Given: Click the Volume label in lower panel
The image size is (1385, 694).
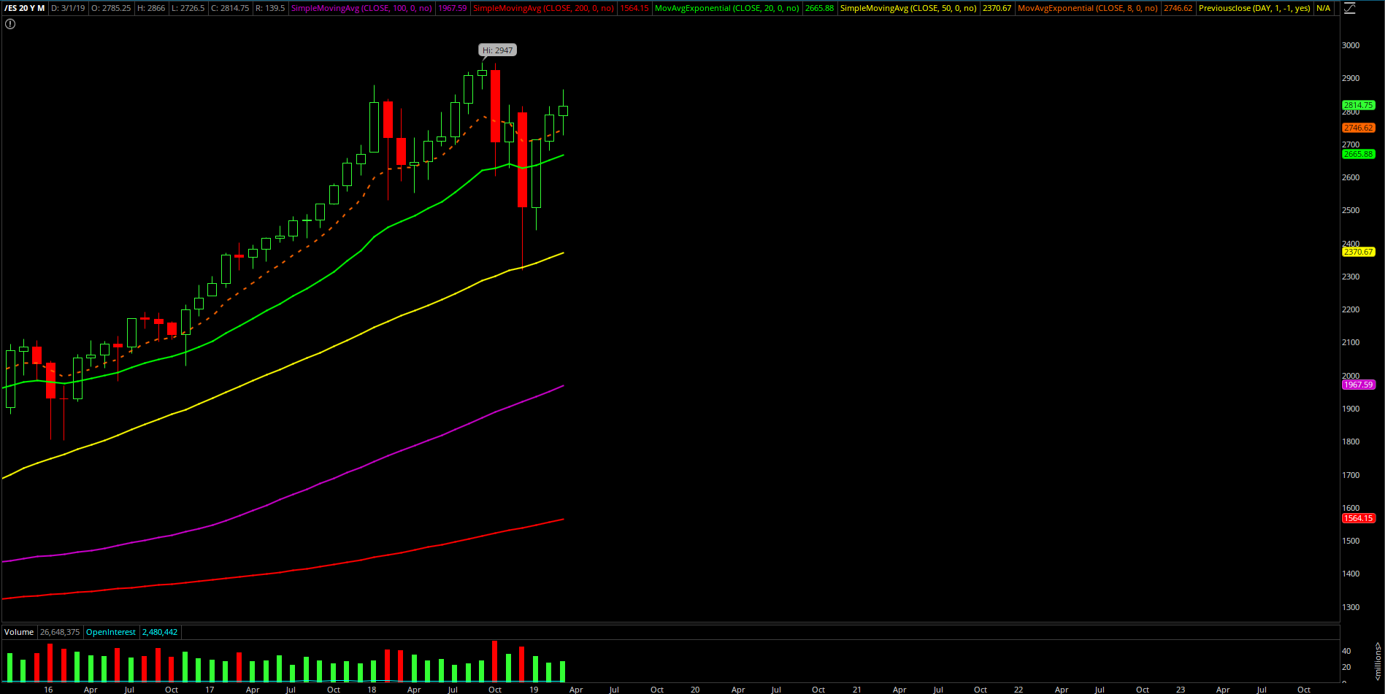Looking at the screenshot, I should tap(19, 632).
